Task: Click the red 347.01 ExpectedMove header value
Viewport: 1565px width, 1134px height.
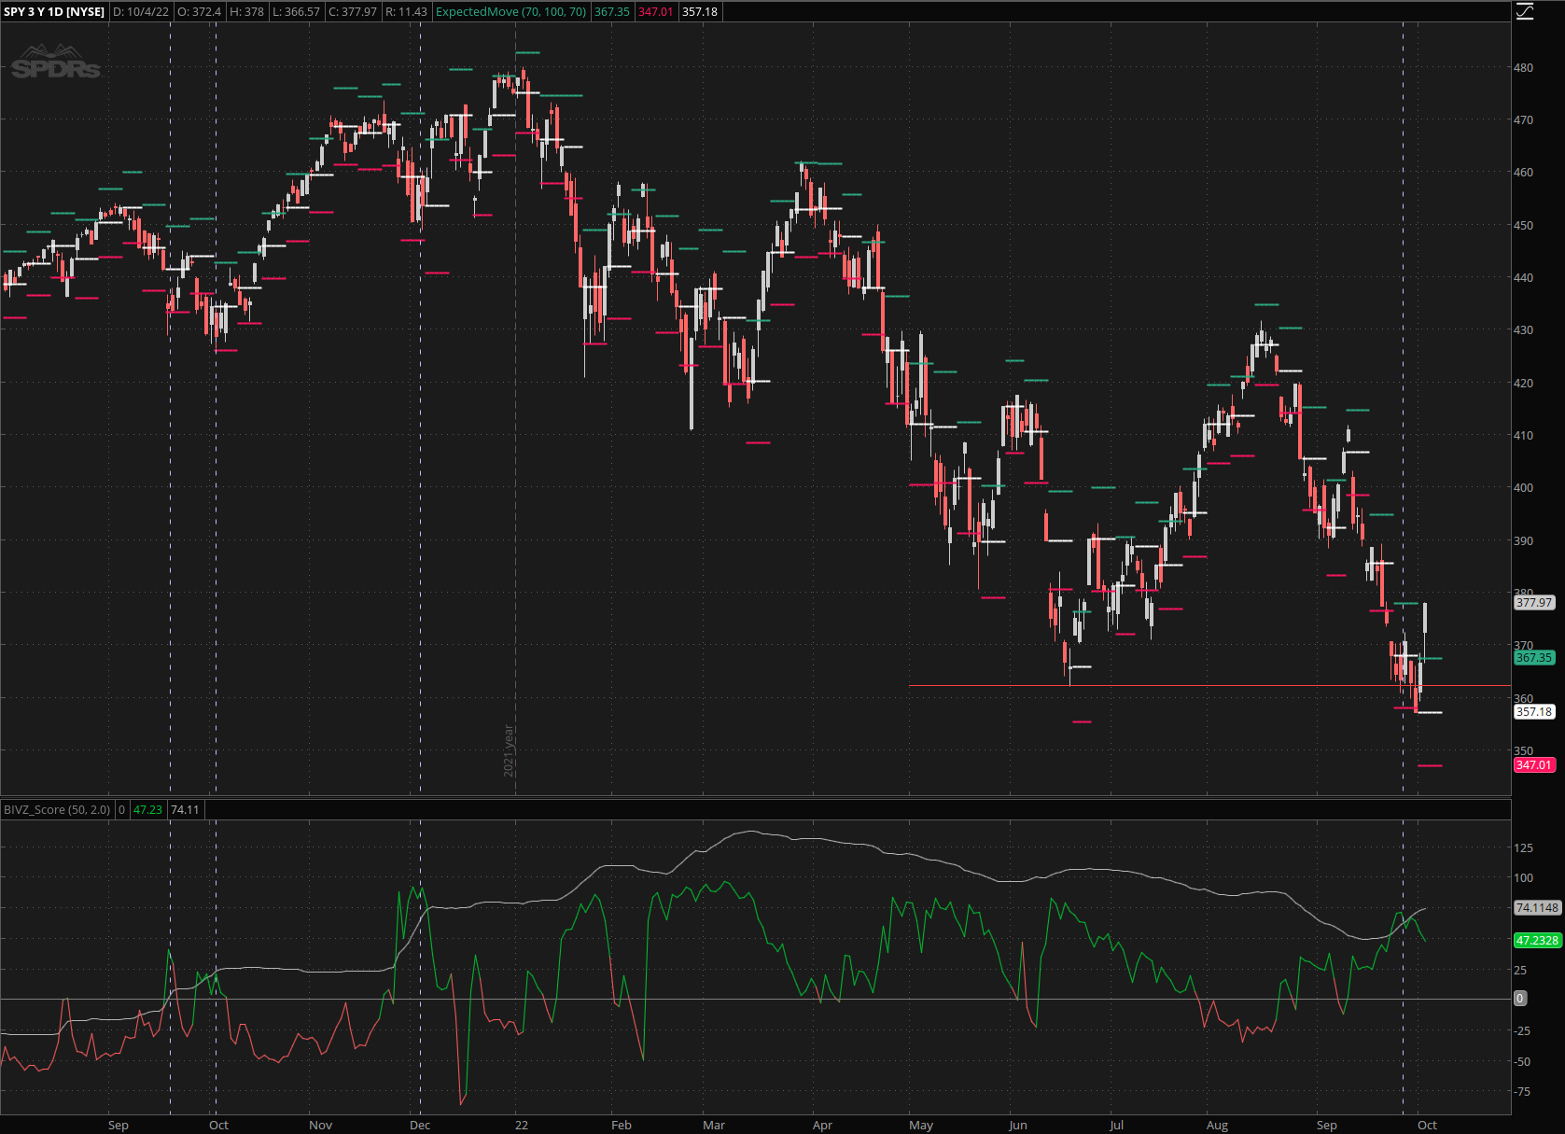Action: click(x=655, y=12)
